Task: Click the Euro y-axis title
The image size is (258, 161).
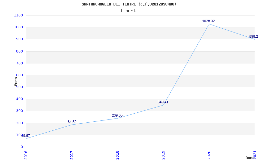Action: point(16,81)
